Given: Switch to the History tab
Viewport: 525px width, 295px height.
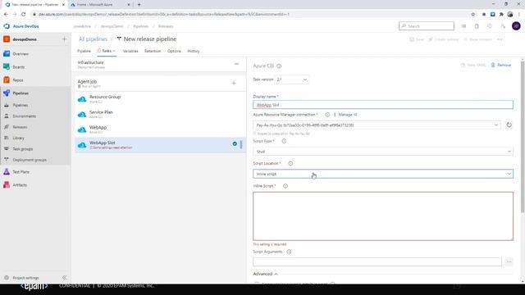Looking at the screenshot, I should click(x=194, y=51).
